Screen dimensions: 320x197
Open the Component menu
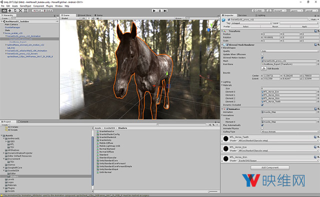pos(38,6)
